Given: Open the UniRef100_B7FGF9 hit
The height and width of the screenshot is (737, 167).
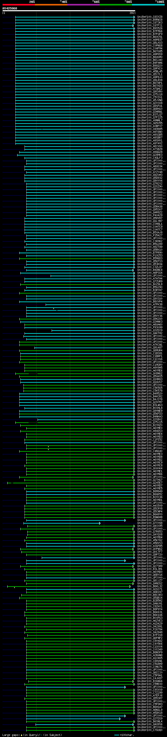Looking at the screenshot, I should coord(150,34).
